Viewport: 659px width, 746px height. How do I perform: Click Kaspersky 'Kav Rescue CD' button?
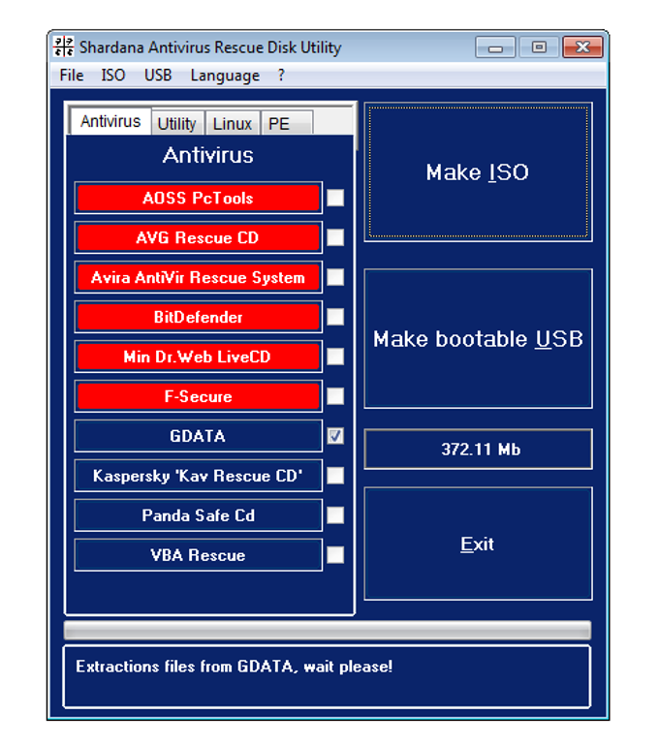[x=198, y=476]
